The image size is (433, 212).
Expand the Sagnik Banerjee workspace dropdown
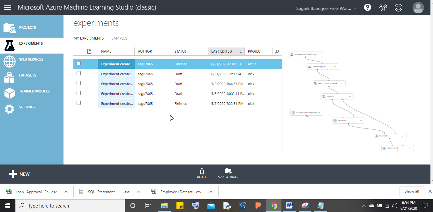pos(326,8)
